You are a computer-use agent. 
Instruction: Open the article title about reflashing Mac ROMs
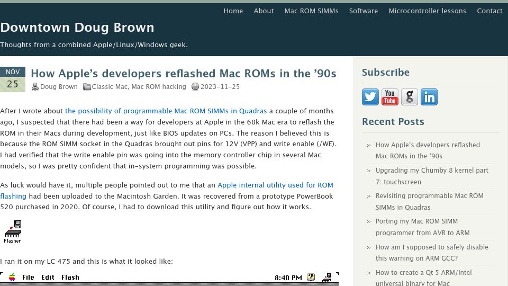point(184,74)
